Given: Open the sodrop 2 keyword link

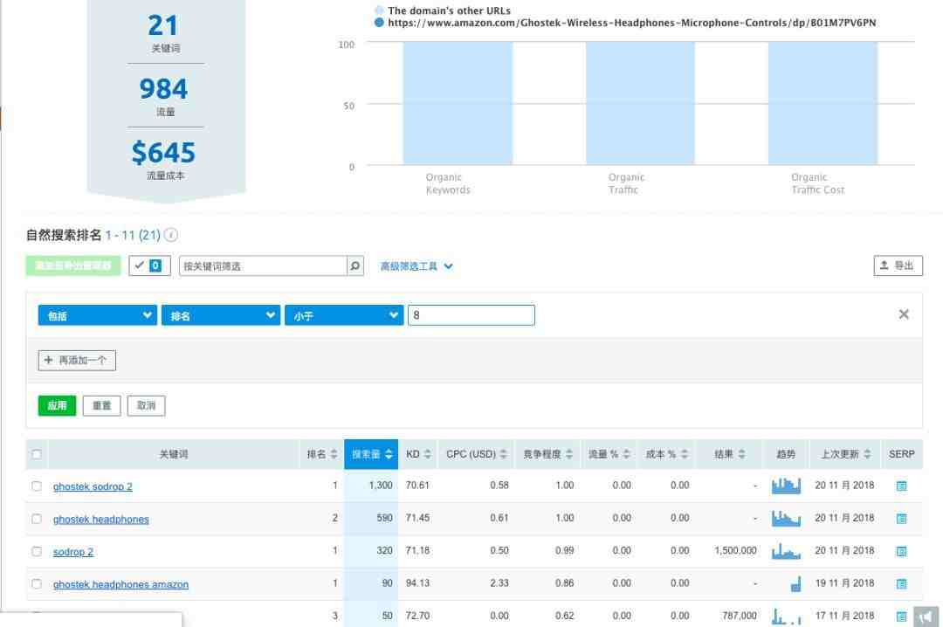Looking at the screenshot, I should [x=73, y=552].
